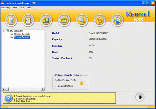
Task: Select Storage Device0 in the tree
Action: 22,34
